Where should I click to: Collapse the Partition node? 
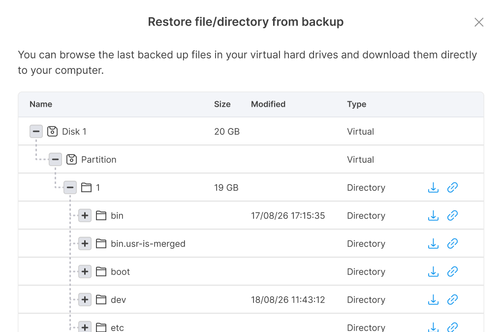click(x=56, y=159)
